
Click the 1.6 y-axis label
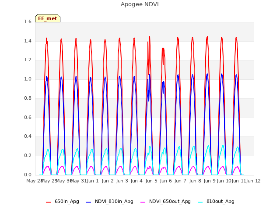(28, 21)
